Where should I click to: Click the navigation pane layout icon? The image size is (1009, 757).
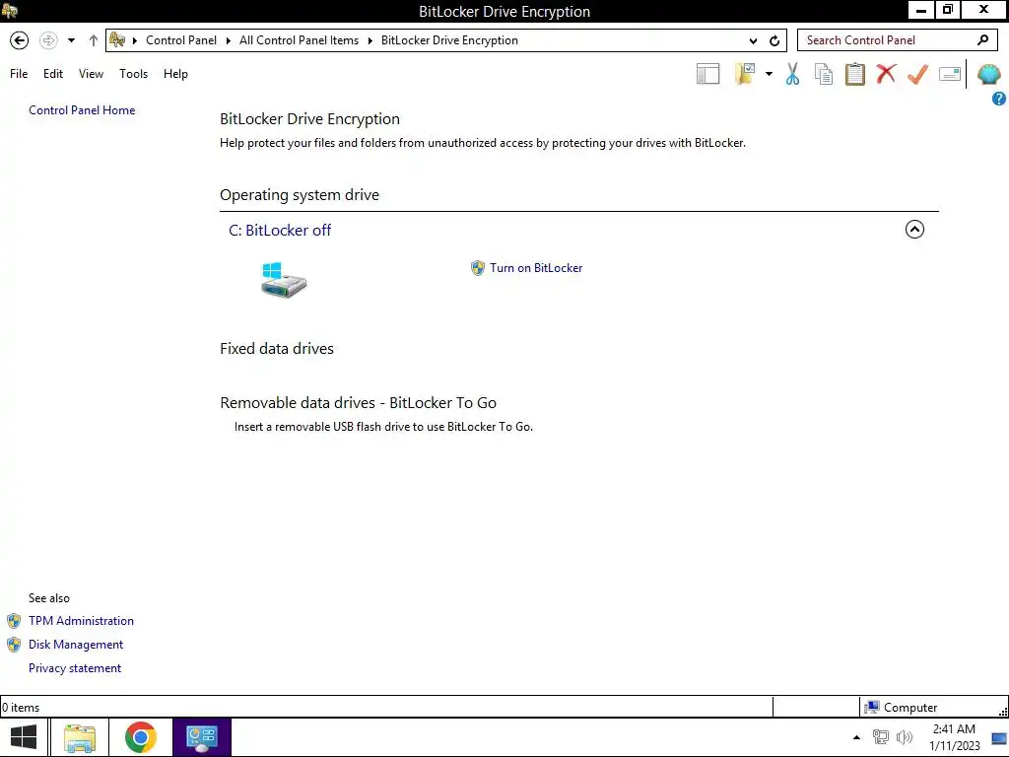click(707, 74)
